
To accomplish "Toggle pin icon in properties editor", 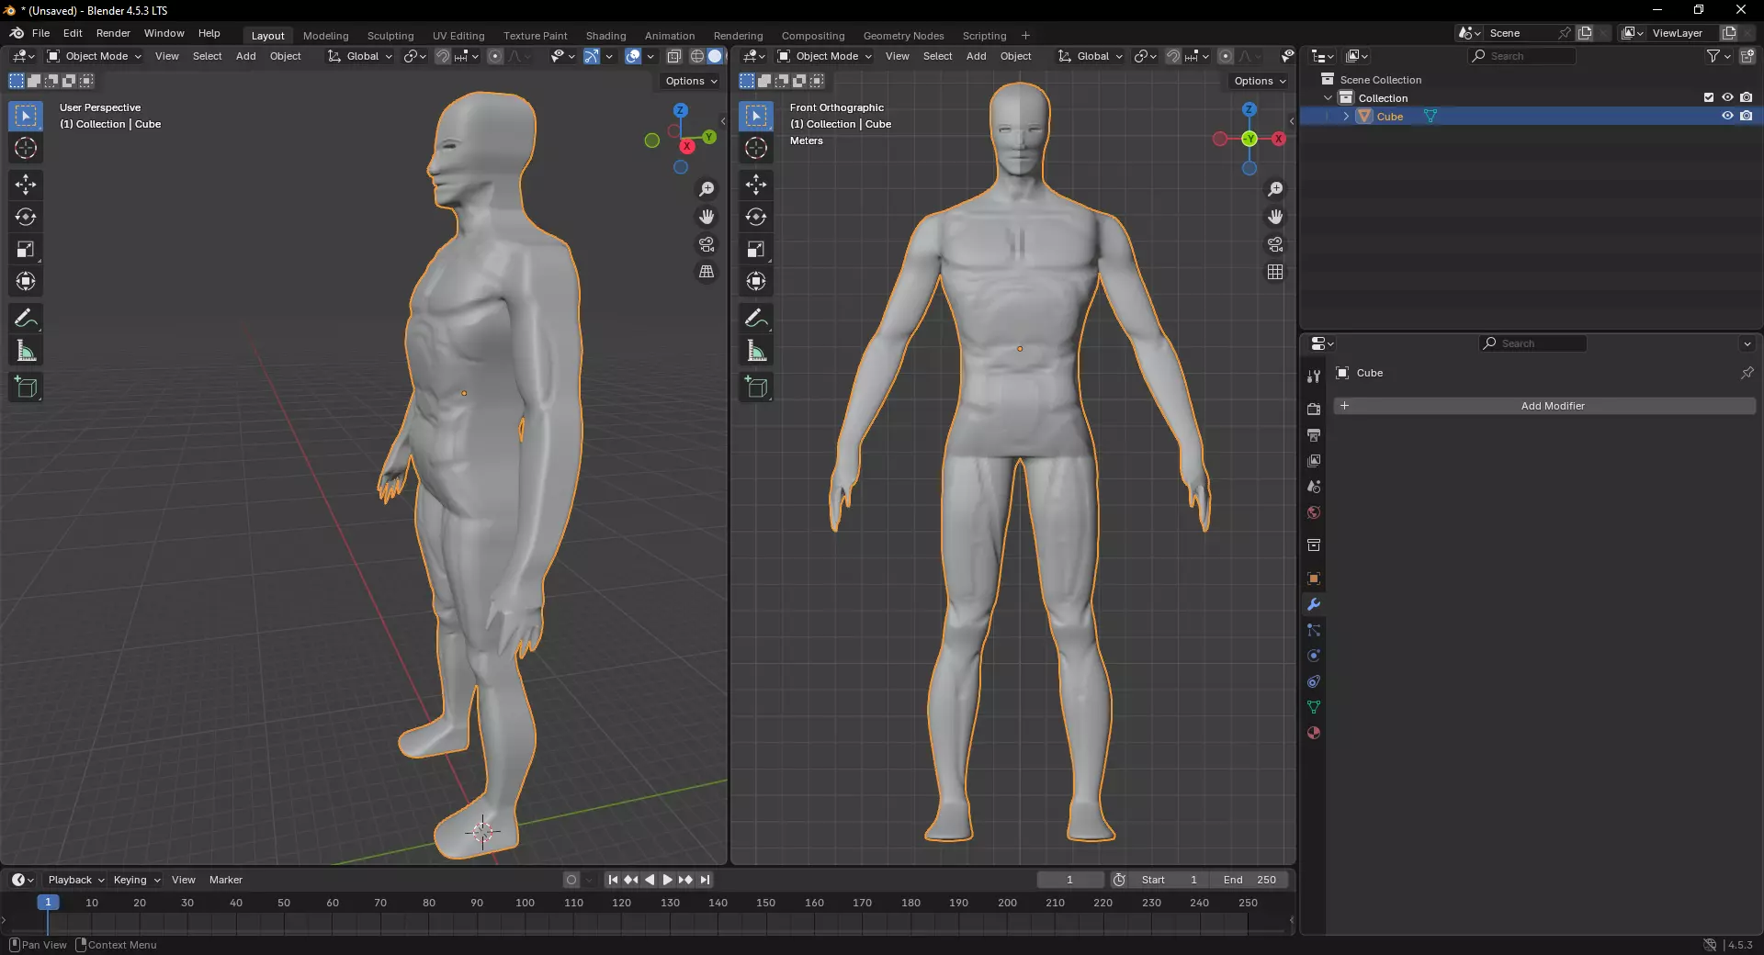I will tap(1747, 373).
